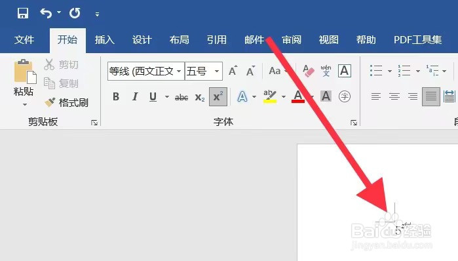
Task: Open the bullet library dropdown arrow
Action: coord(390,71)
